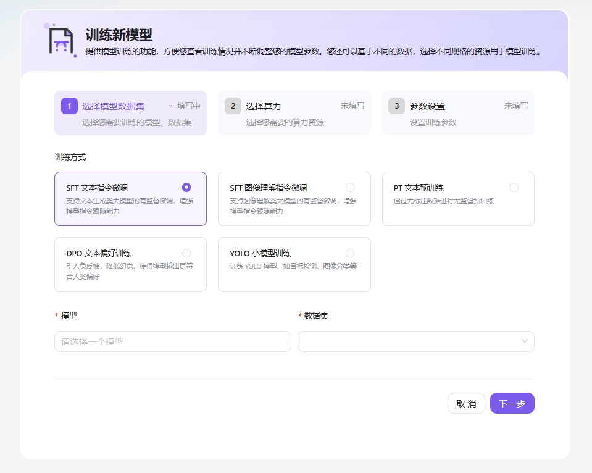Screen dimensions: 592x473
Task: Click the step number 2 badge
Action: click(x=233, y=106)
